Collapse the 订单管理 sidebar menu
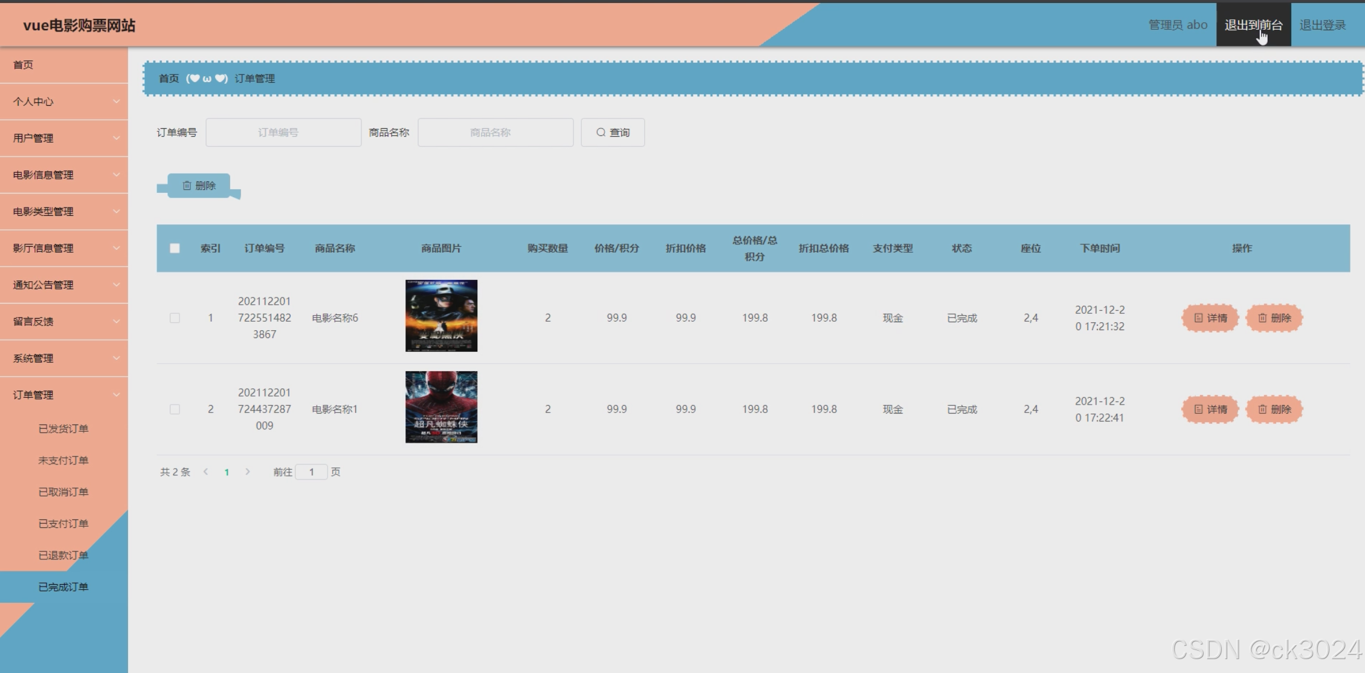The height and width of the screenshot is (673, 1365). (x=63, y=395)
